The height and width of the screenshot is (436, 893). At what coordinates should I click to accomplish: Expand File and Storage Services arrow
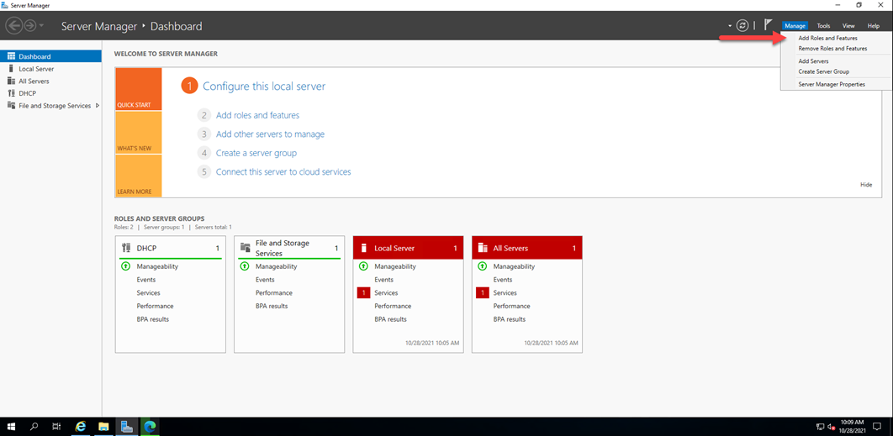(x=98, y=105)
